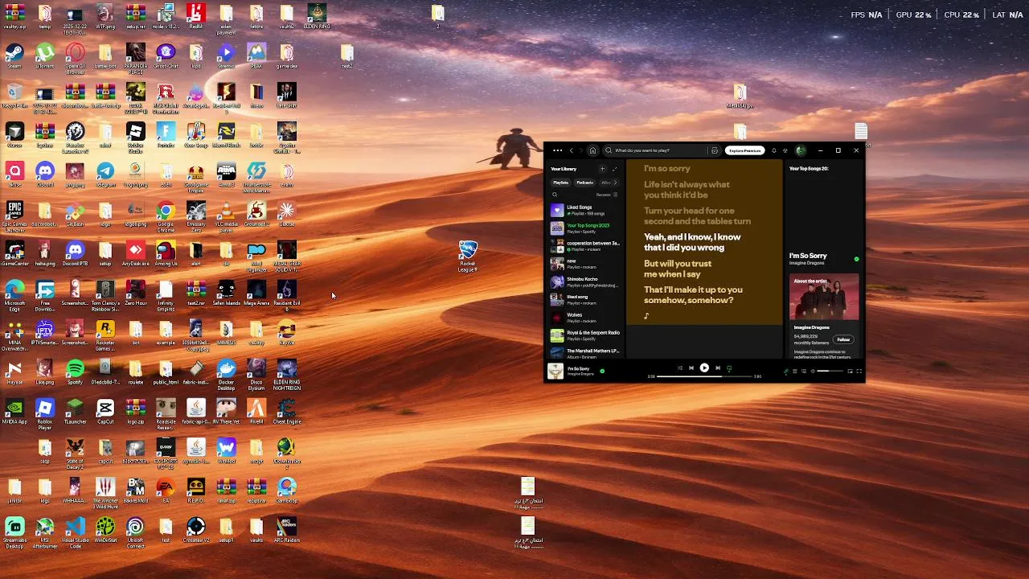Open Steam desktop shortcut
Viewport: 1029px width, 579px height.
point(14,56)
